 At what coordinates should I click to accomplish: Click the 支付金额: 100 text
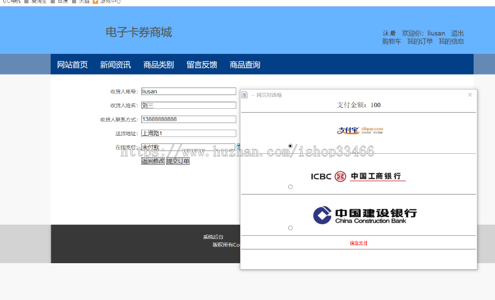(359, 105)
